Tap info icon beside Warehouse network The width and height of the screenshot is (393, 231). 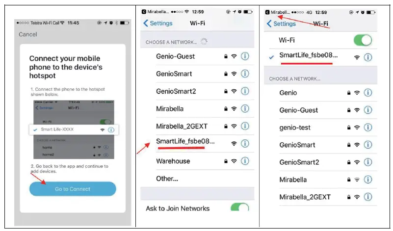point(245,161)
